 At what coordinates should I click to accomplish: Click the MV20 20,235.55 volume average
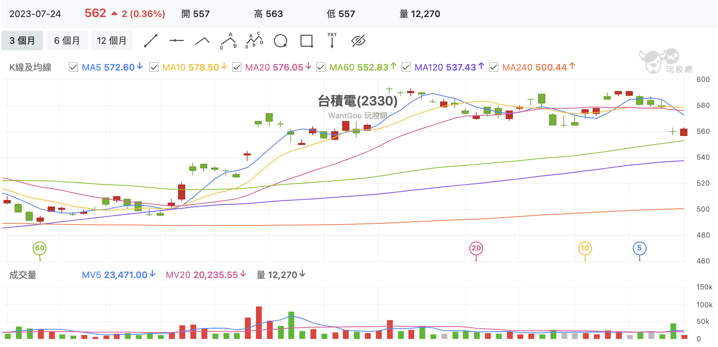click(202, 275)
